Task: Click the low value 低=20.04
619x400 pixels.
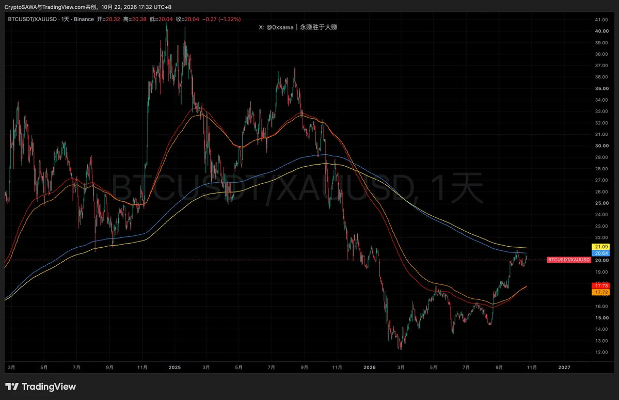Action: [x=161, y=19]
